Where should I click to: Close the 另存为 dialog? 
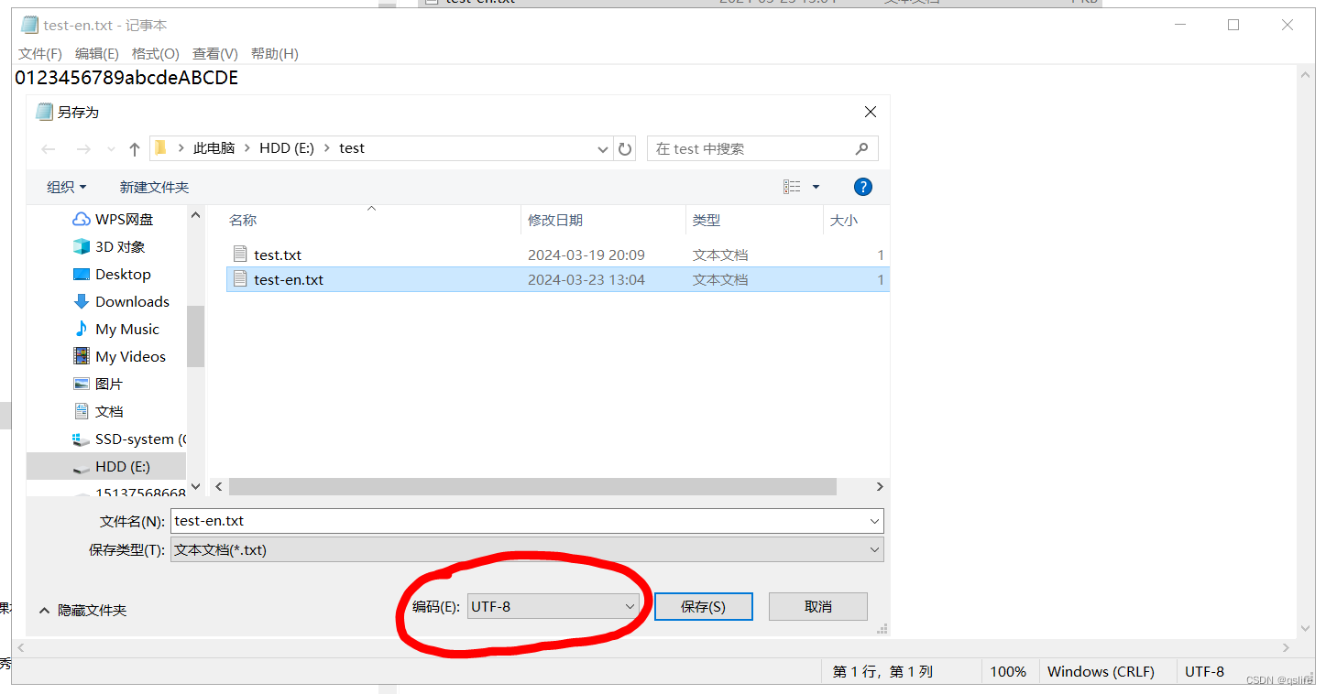coord(871,112)
